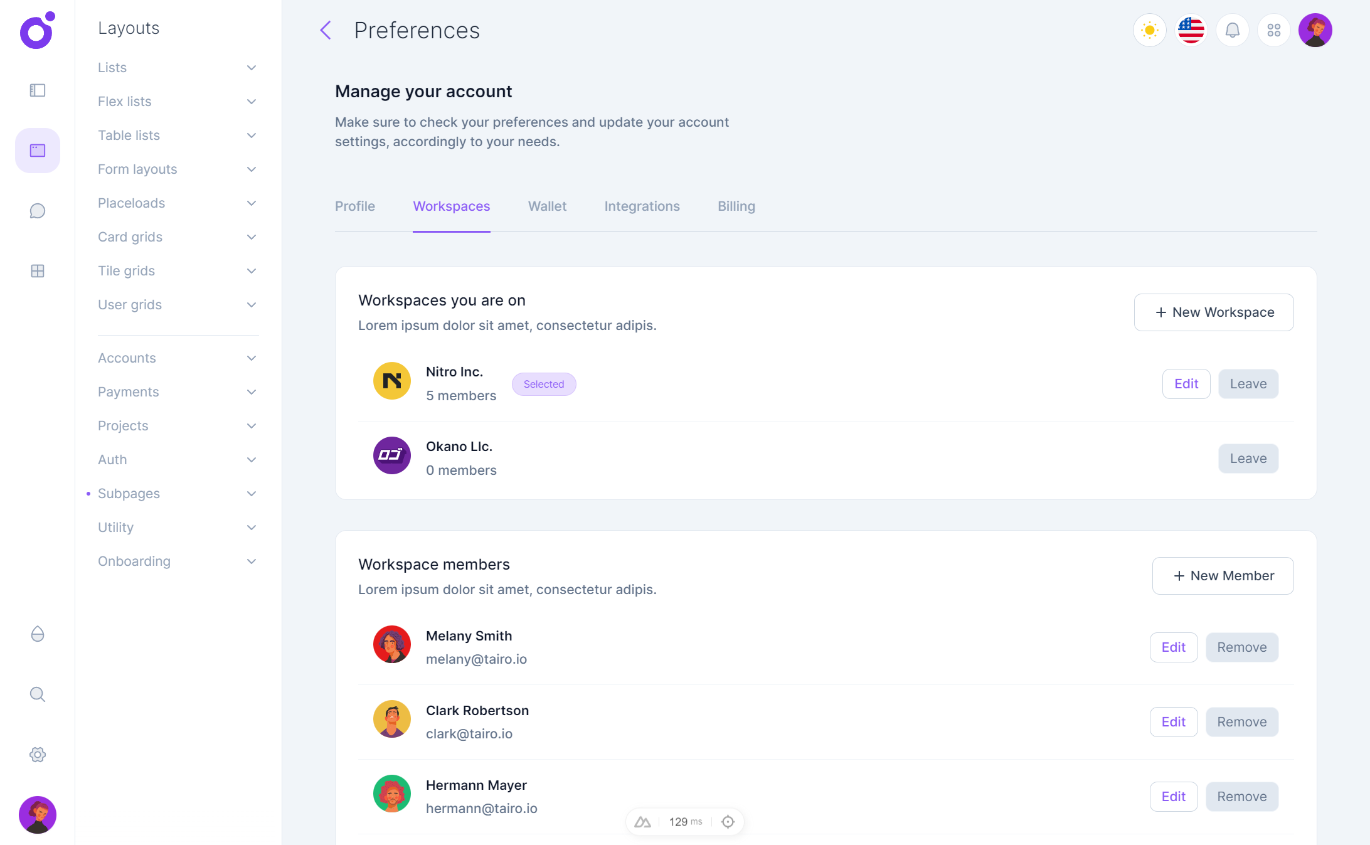Click the user avatar at sidebar bottom
This screenshot has width=1370, height=845.
coord(37,815)
